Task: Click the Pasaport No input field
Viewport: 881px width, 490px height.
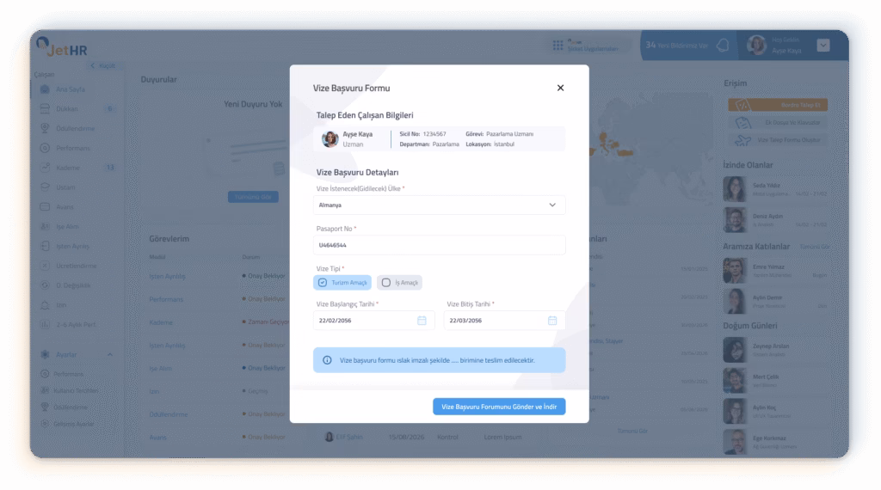Action: [439, 245]
